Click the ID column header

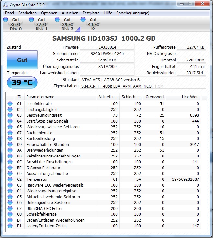(x=19, y=97)
